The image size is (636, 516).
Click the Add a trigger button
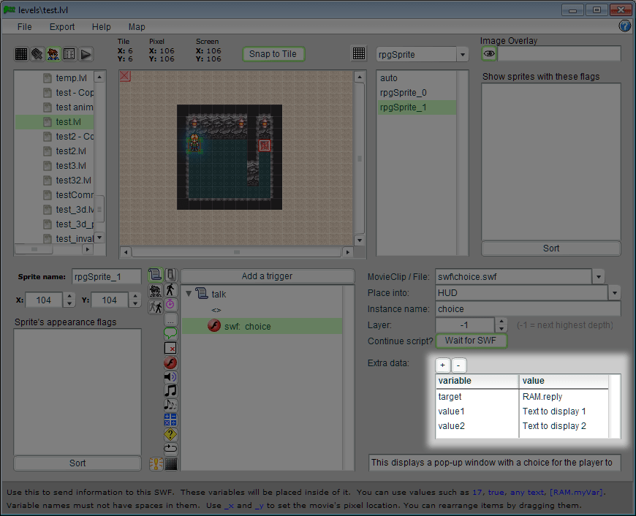pyautogui.click(x=267, y=276)
